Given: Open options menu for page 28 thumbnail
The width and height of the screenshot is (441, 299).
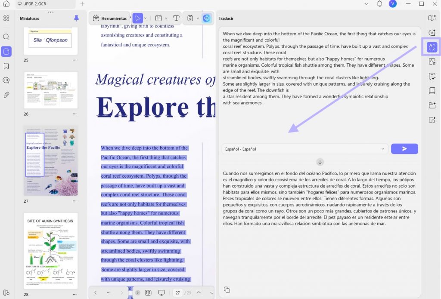Looking at the screenshot, I should pyautogui.click(x=75, y=295).
